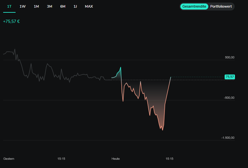
Task: Switch to the 1W time range
Action: pyautogui.click(x=23, y=6)
